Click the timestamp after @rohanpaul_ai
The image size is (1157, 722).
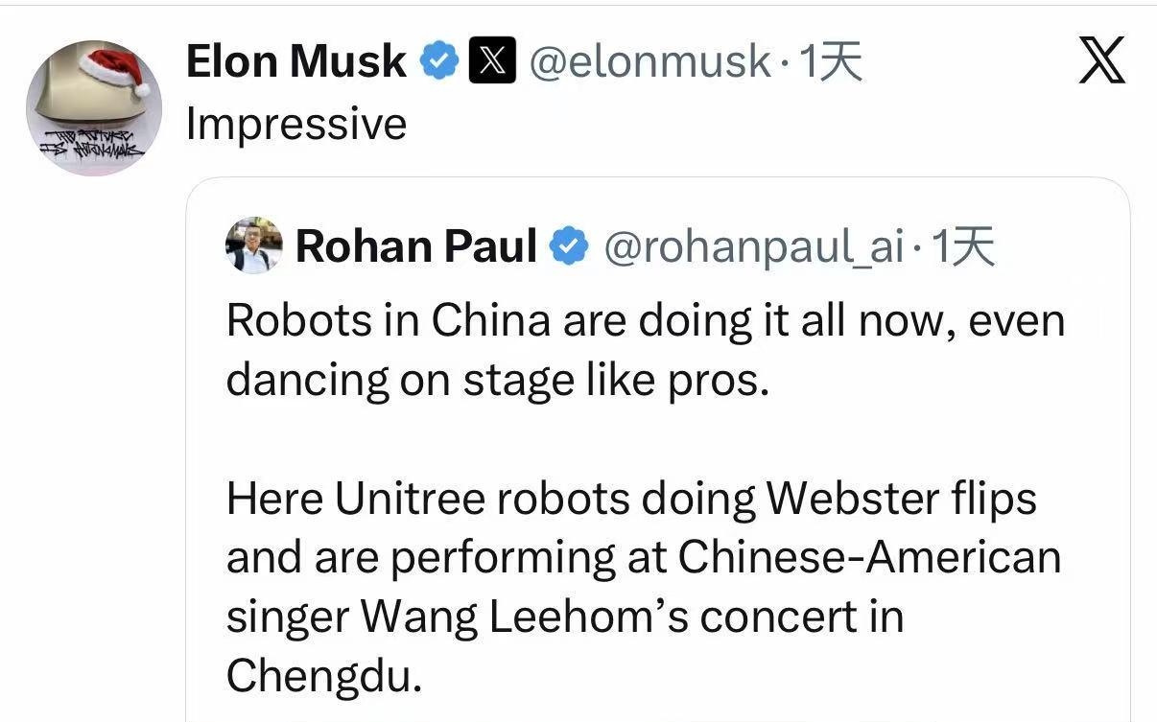point(963,247)
